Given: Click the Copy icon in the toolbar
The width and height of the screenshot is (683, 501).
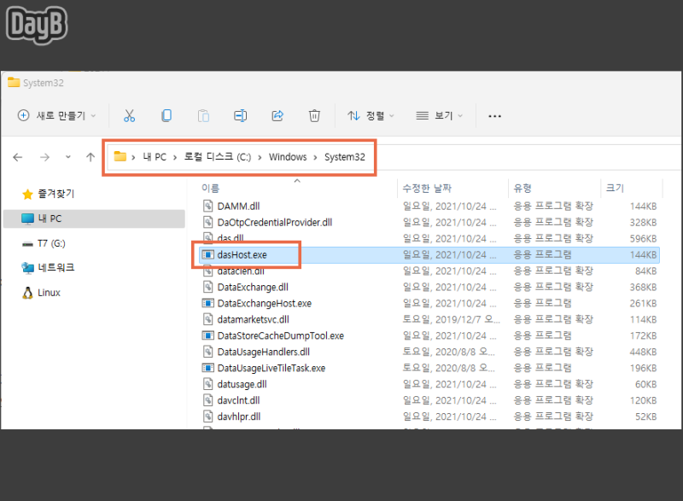Looking at the screenshot, I should (x=166, y=114).
